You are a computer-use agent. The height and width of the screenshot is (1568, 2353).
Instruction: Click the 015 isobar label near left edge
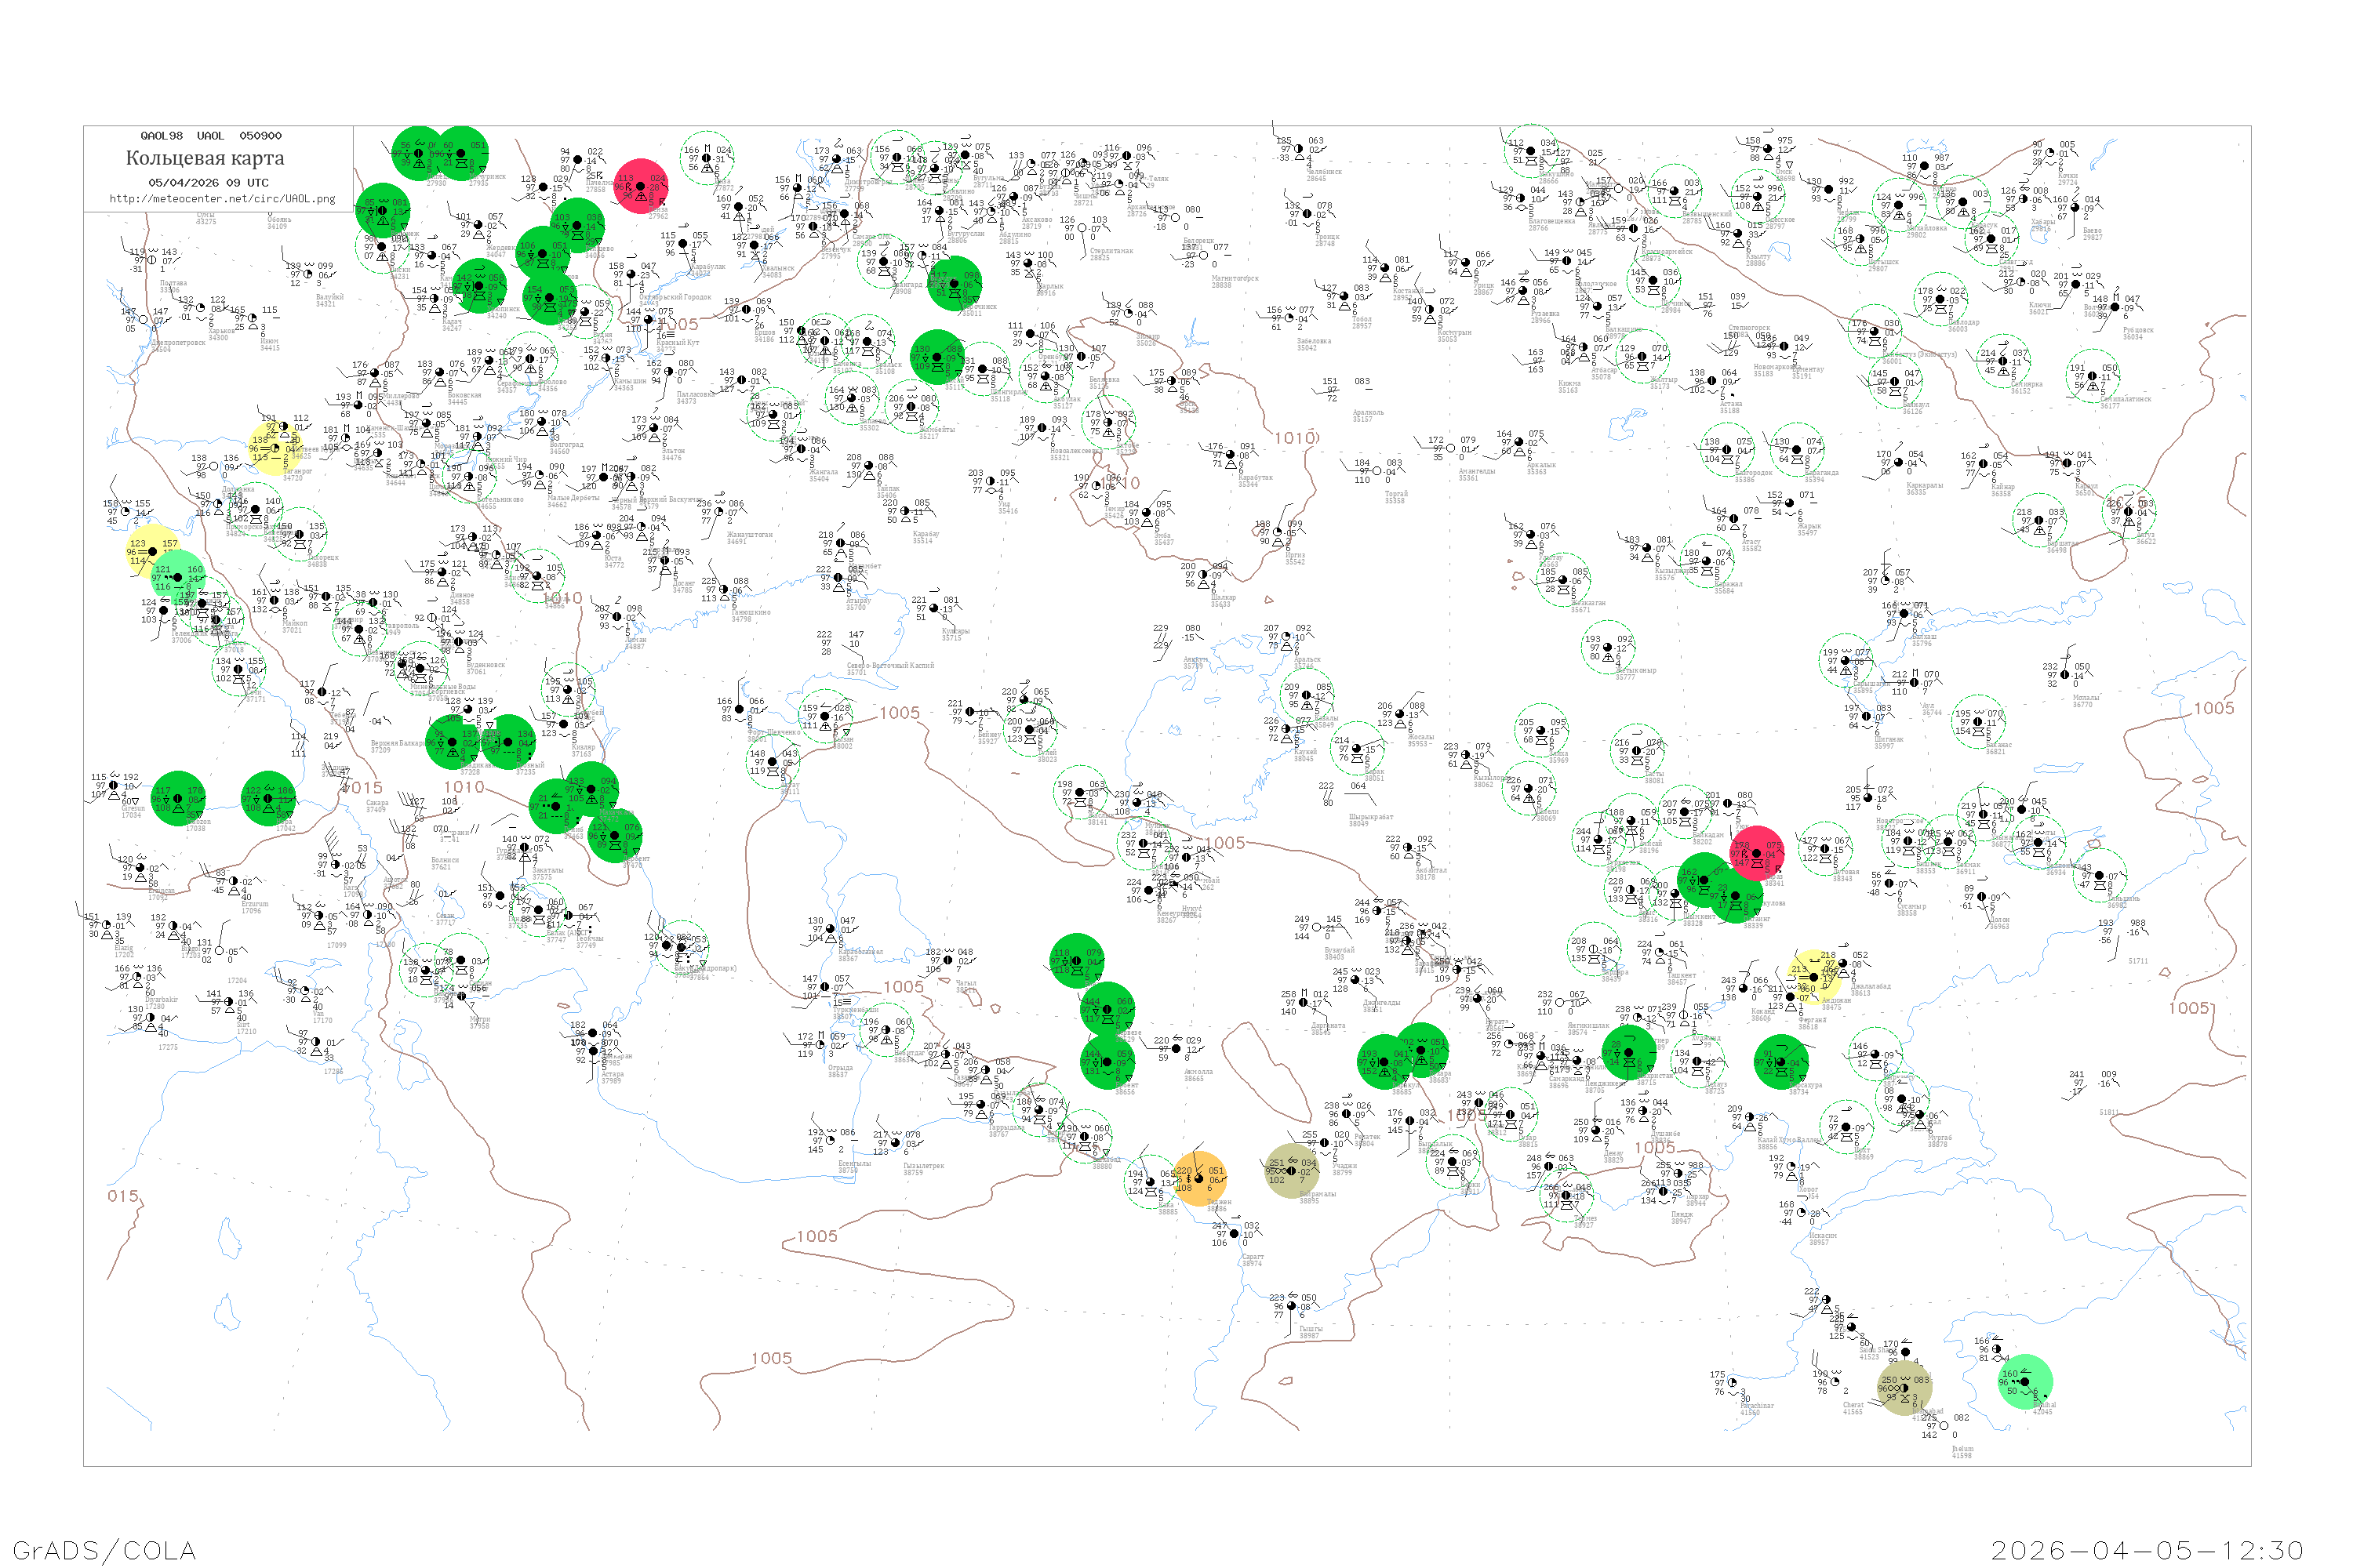click(123, 1196)
